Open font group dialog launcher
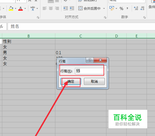This screenshot has height=136, width=155. pos(38,18)
